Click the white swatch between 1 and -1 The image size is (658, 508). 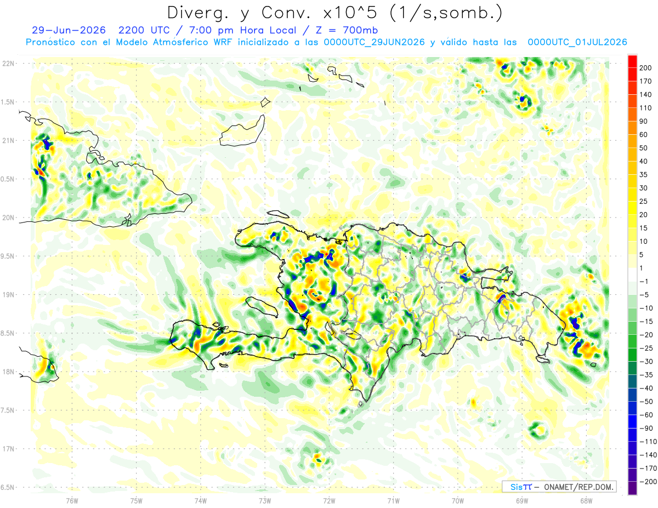point(632,275)
